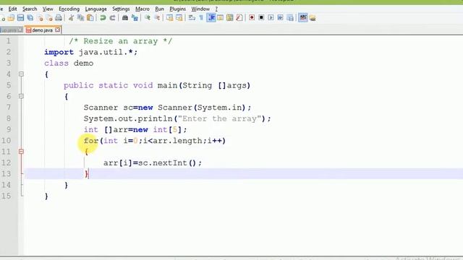The width and height of the screenshot is (463, 260).
Task: Click the Save toolbar icon
Action: click(20, 17)
